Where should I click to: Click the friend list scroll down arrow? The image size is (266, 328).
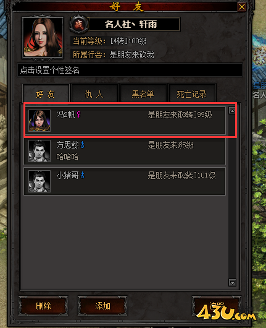coord(232,283)
